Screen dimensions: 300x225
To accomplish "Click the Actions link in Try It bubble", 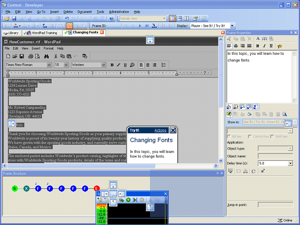I will coord(160,130).
